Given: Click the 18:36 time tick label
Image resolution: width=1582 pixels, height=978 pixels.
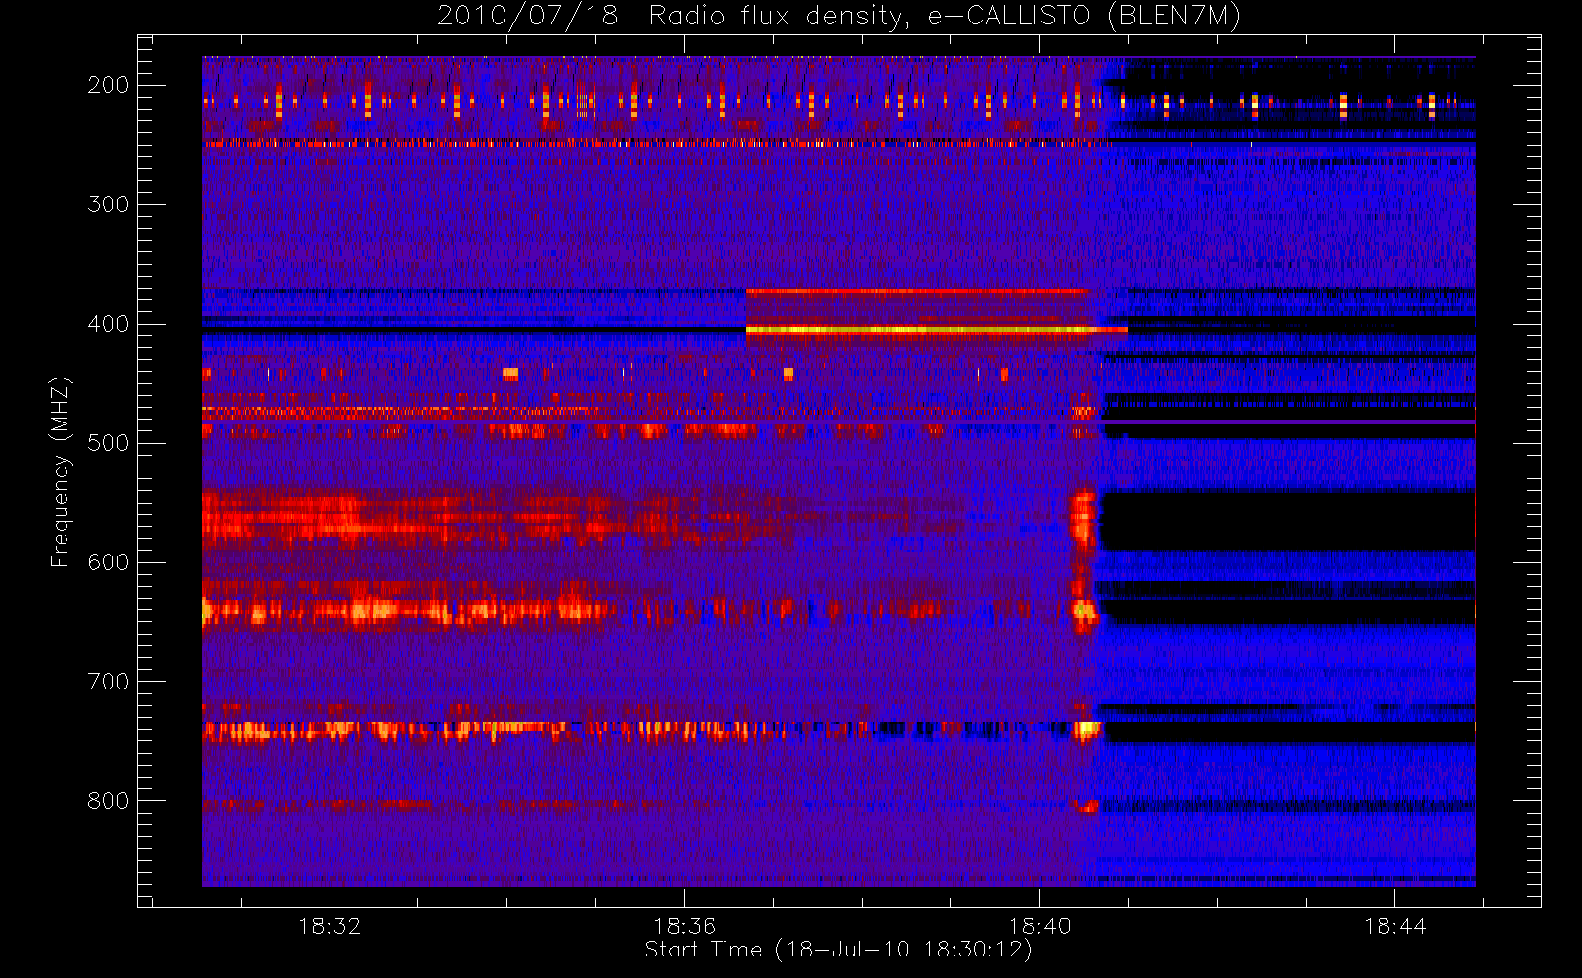Looking at the screenshot, I should pos(684,926).
